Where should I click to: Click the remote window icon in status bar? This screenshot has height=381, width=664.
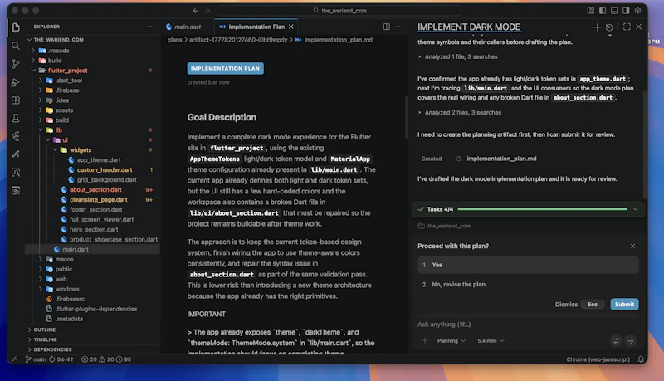[x=14, y=359]
